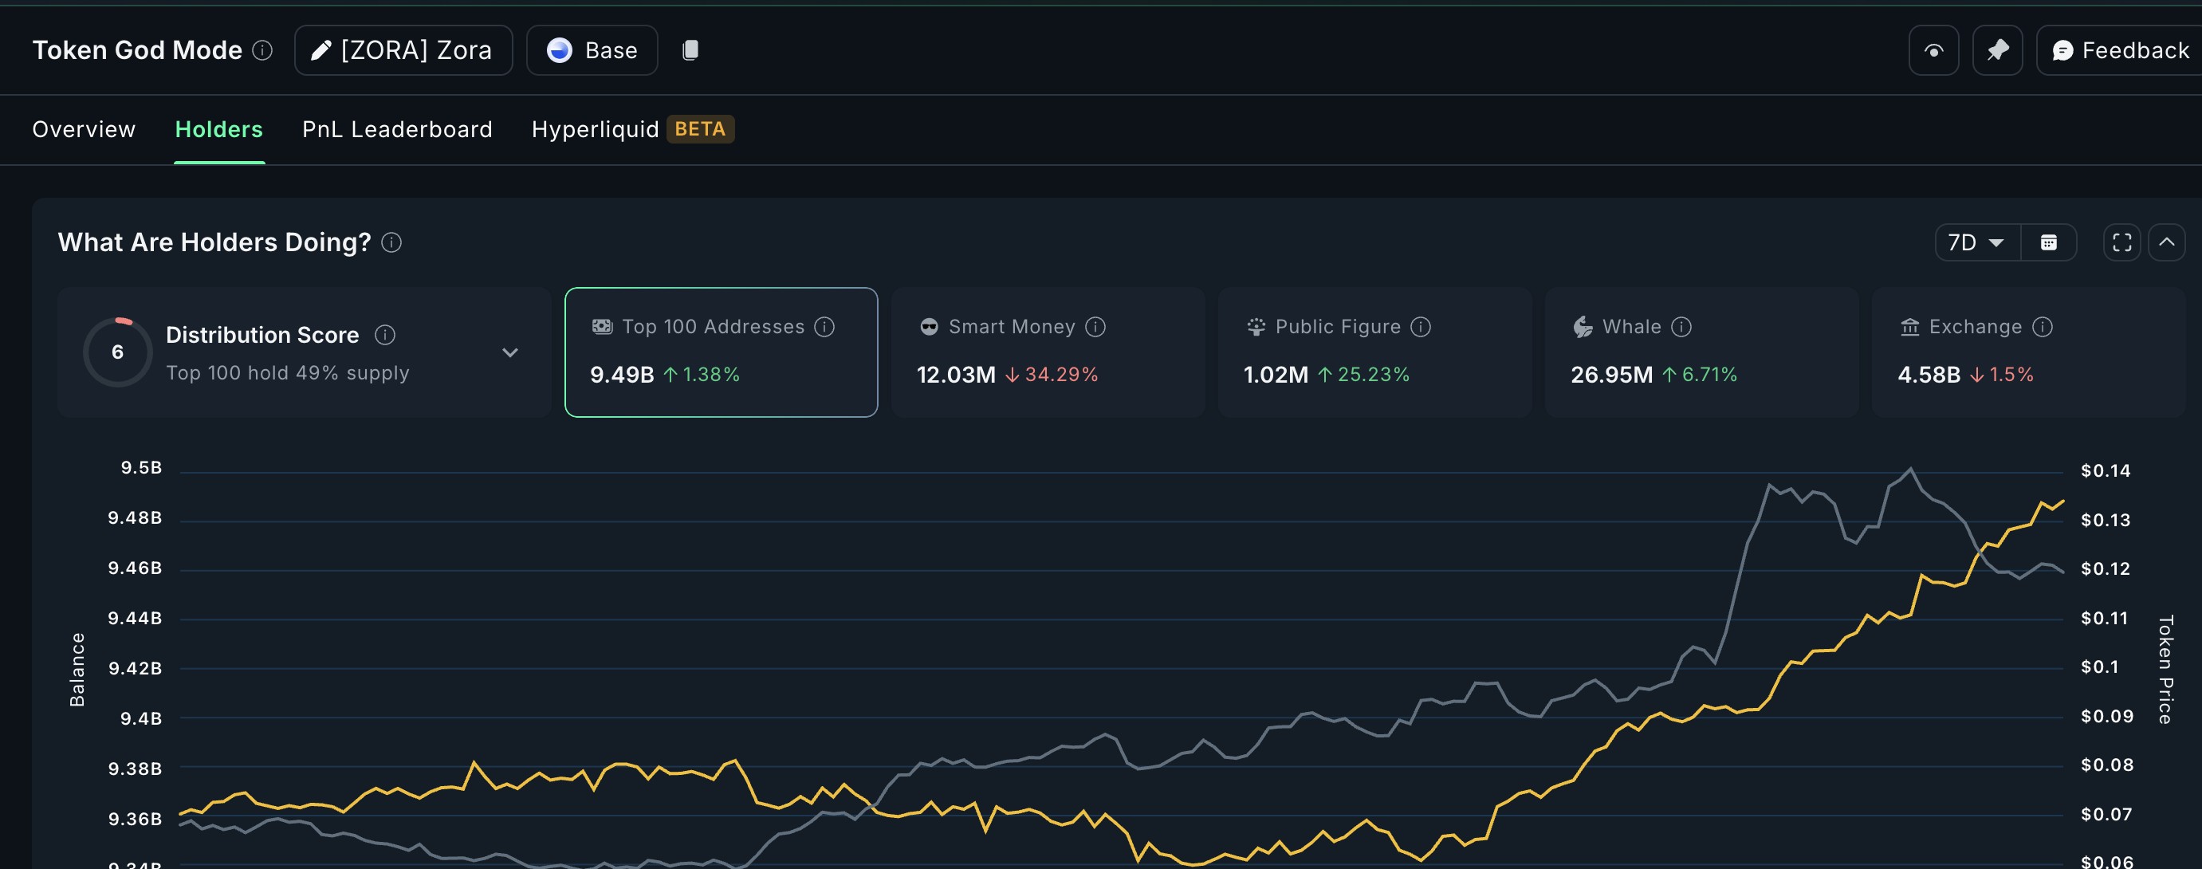Open the calendar date picker icon
2202x869 pixels.
click(2048, 242)
